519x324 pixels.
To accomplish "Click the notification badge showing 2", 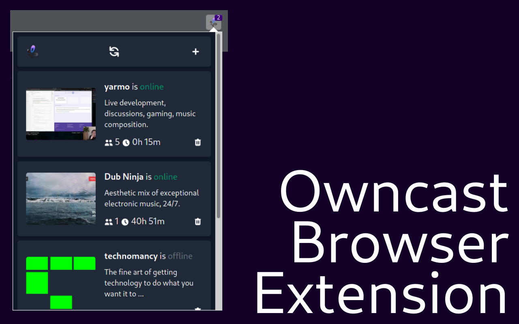I will (x=219, y=17).
